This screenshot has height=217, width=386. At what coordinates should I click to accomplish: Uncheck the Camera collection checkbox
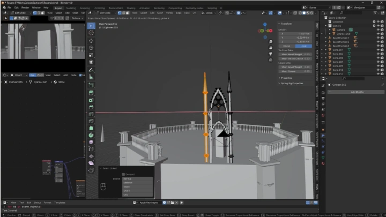pyautogui.click(x=374, y=26)
